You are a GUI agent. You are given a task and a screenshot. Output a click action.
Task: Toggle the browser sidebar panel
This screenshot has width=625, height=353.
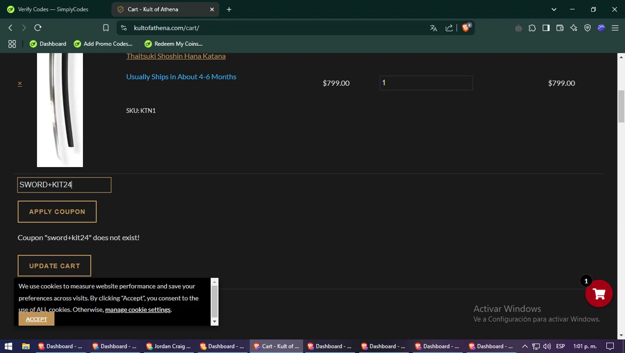[546, 28]
